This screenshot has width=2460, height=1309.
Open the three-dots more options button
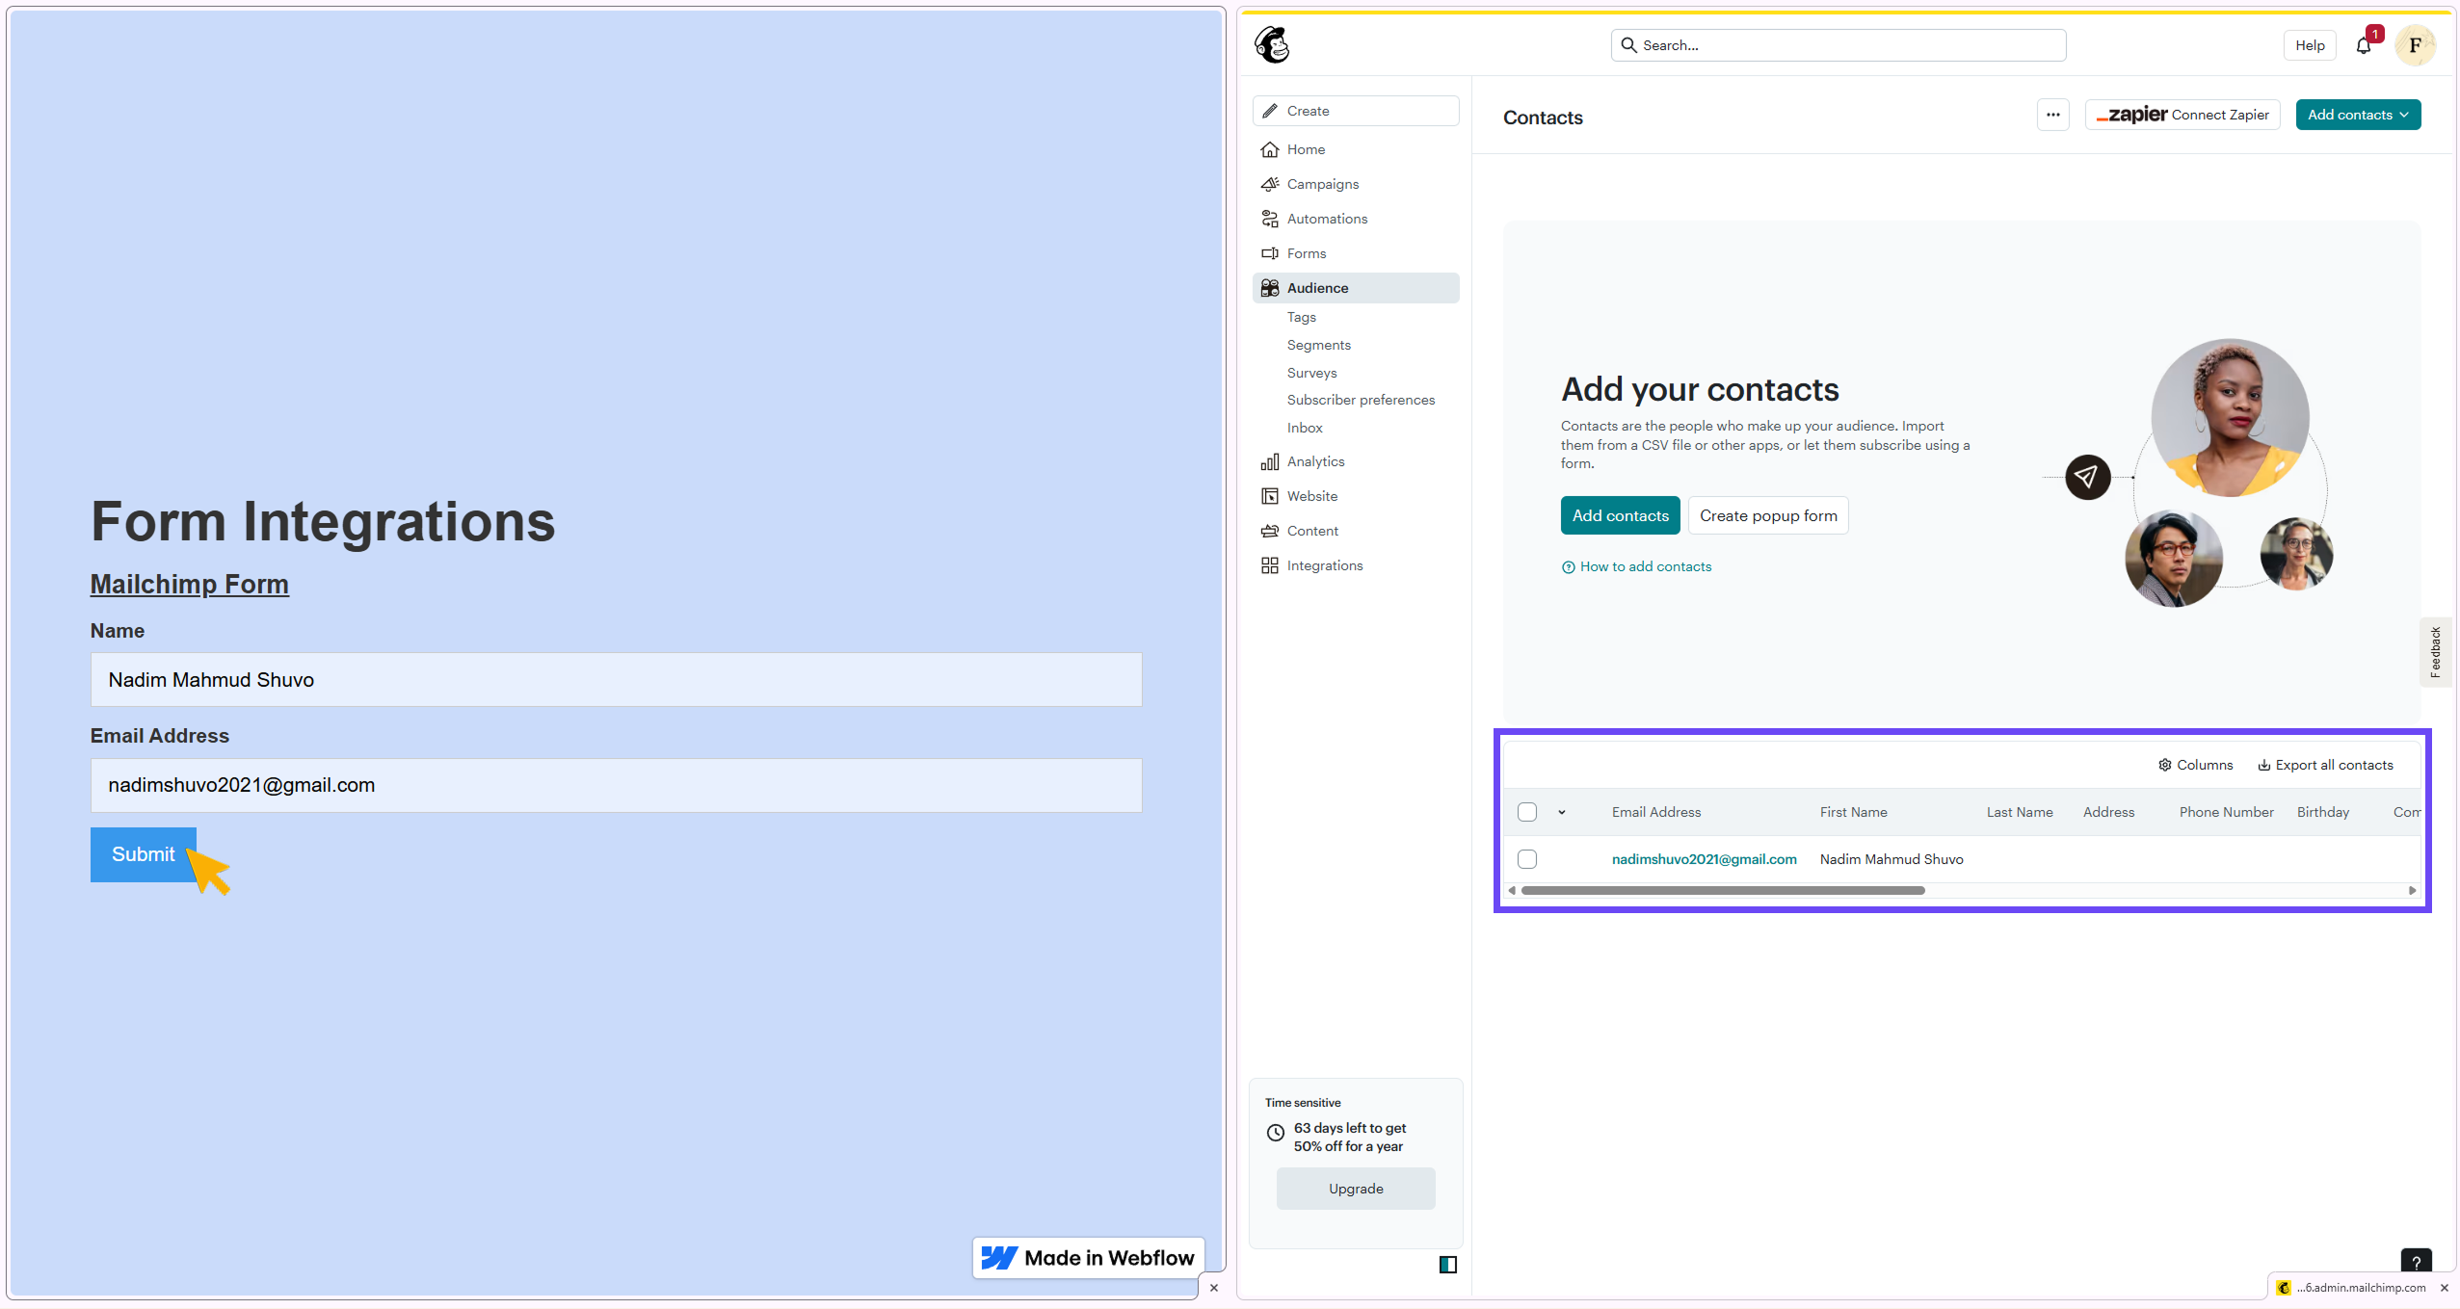point(2052,115)
